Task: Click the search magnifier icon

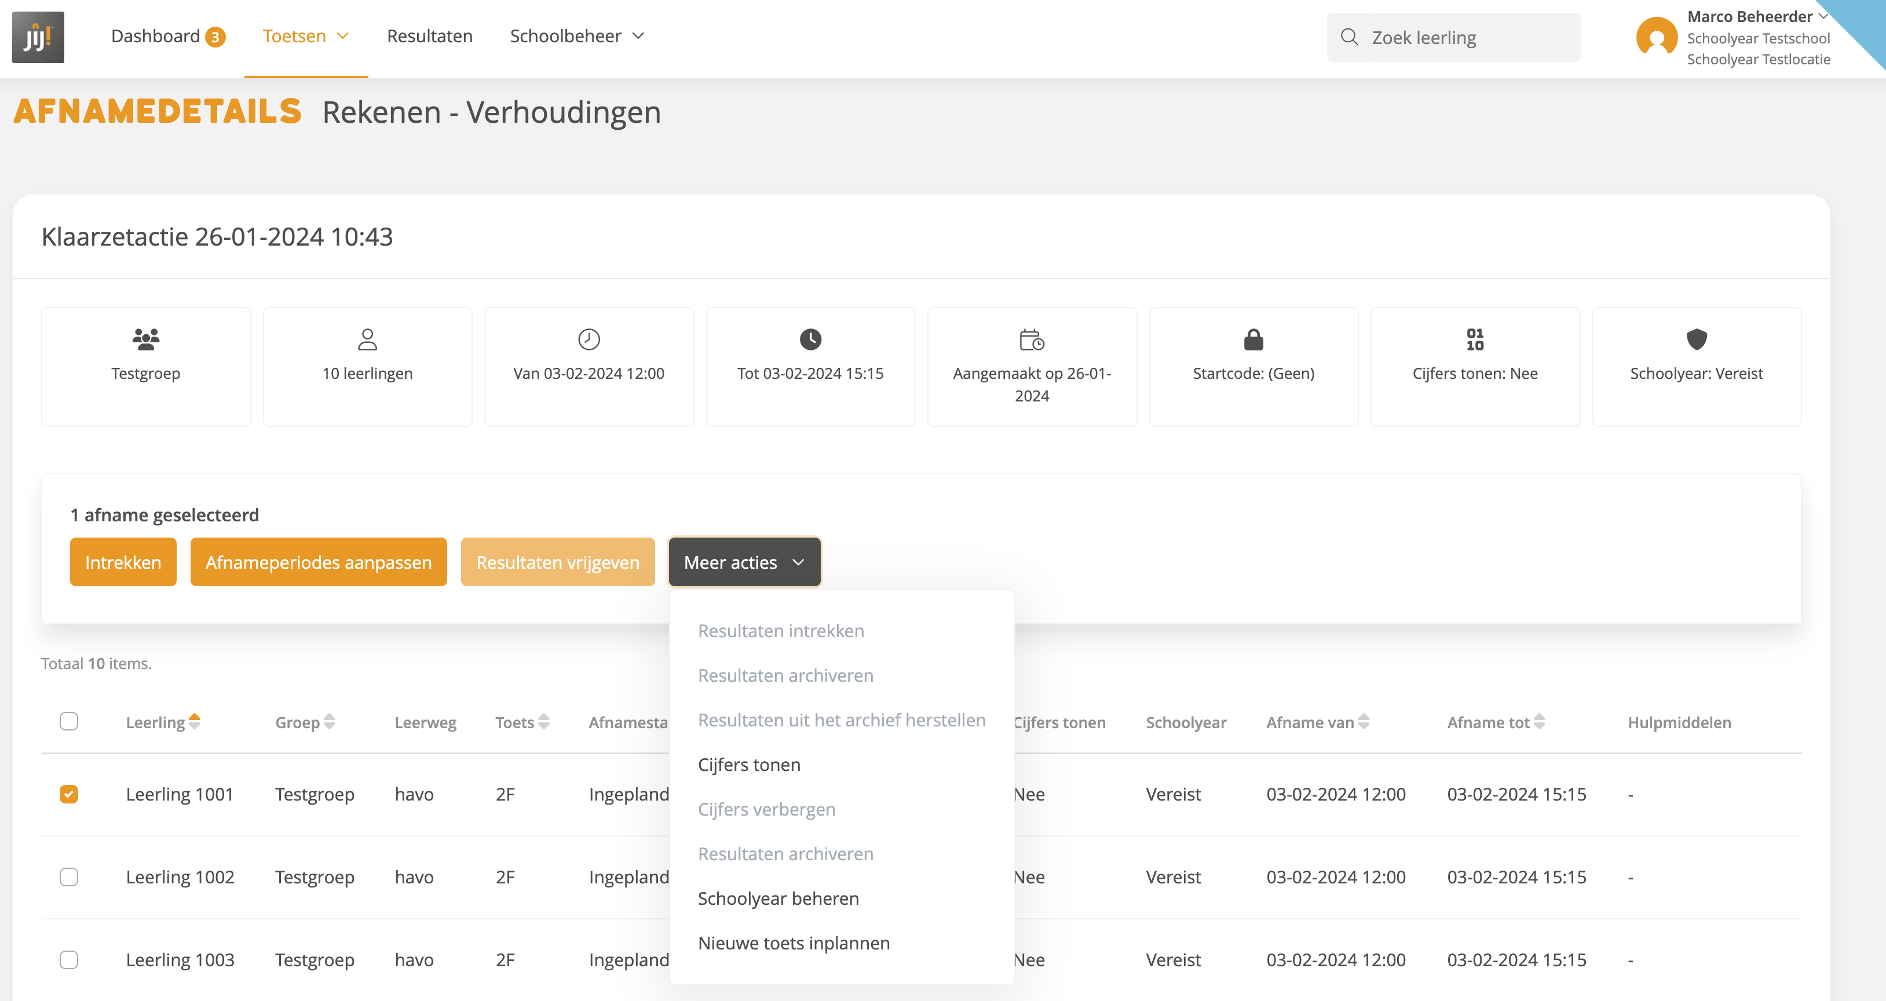Action: pos(1350,36)
